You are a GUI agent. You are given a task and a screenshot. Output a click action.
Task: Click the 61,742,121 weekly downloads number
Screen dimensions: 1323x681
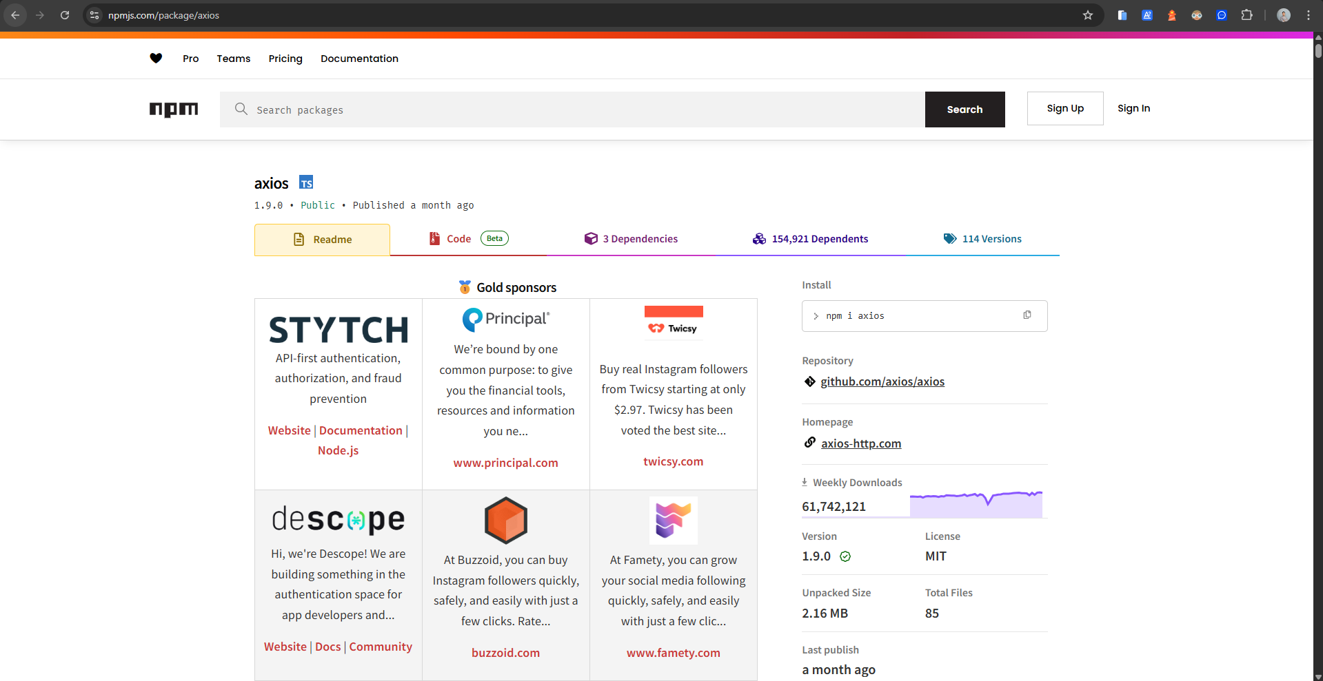coord(834,507)
